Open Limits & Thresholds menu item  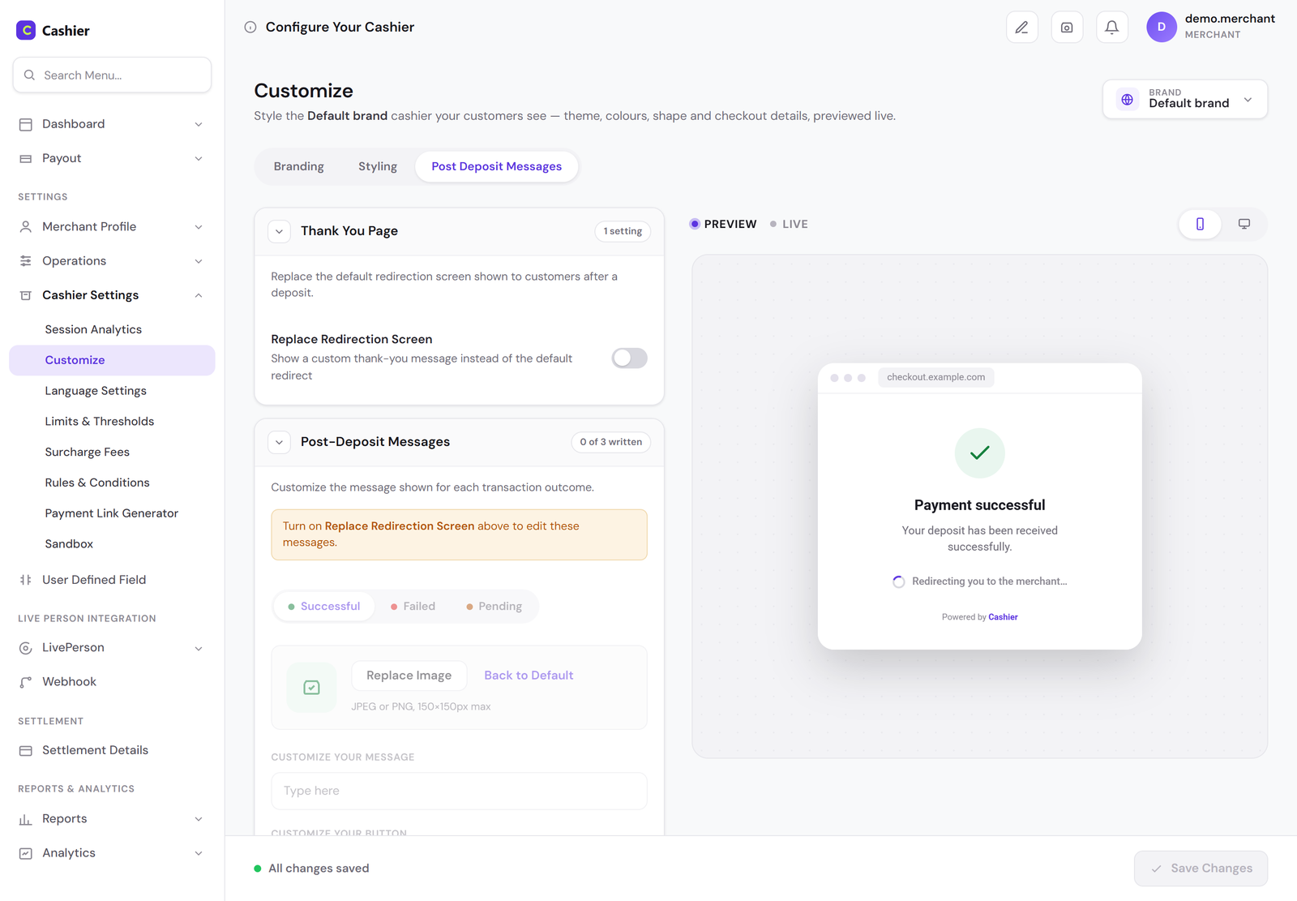[x=112, y=422]
